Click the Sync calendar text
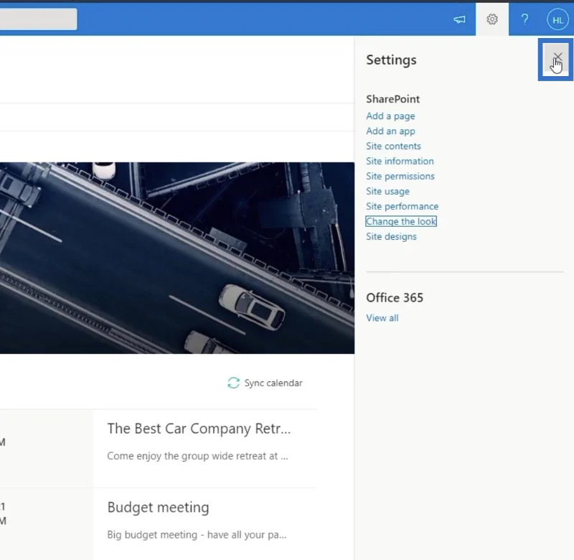The height and width of the screenshot is (560, 574). click(273, 383)
